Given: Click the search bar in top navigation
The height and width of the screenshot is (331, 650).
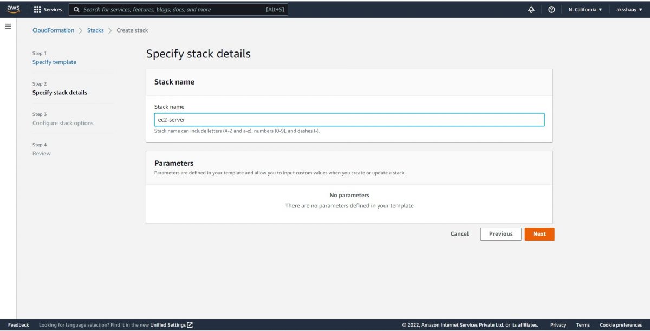Looking at the screenshot, I should [x=178, y=10].
